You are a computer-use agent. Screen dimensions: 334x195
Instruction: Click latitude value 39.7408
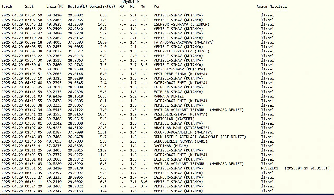tap(54, 137)
